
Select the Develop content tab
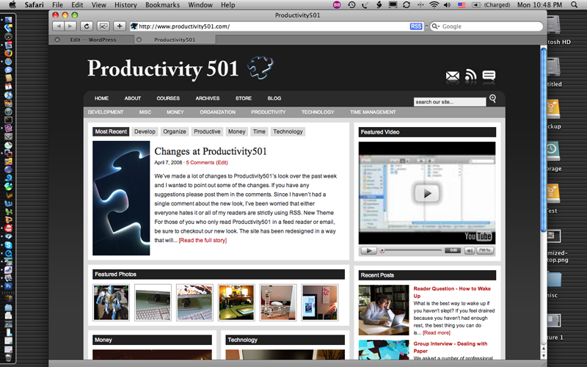tap(145, 131)
